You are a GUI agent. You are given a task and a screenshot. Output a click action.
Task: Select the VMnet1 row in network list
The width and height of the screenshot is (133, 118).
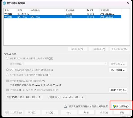[x=63, y=14]
